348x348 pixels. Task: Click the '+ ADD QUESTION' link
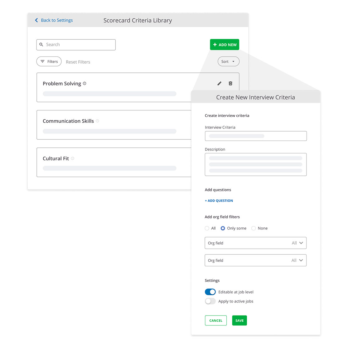point(219,201)
